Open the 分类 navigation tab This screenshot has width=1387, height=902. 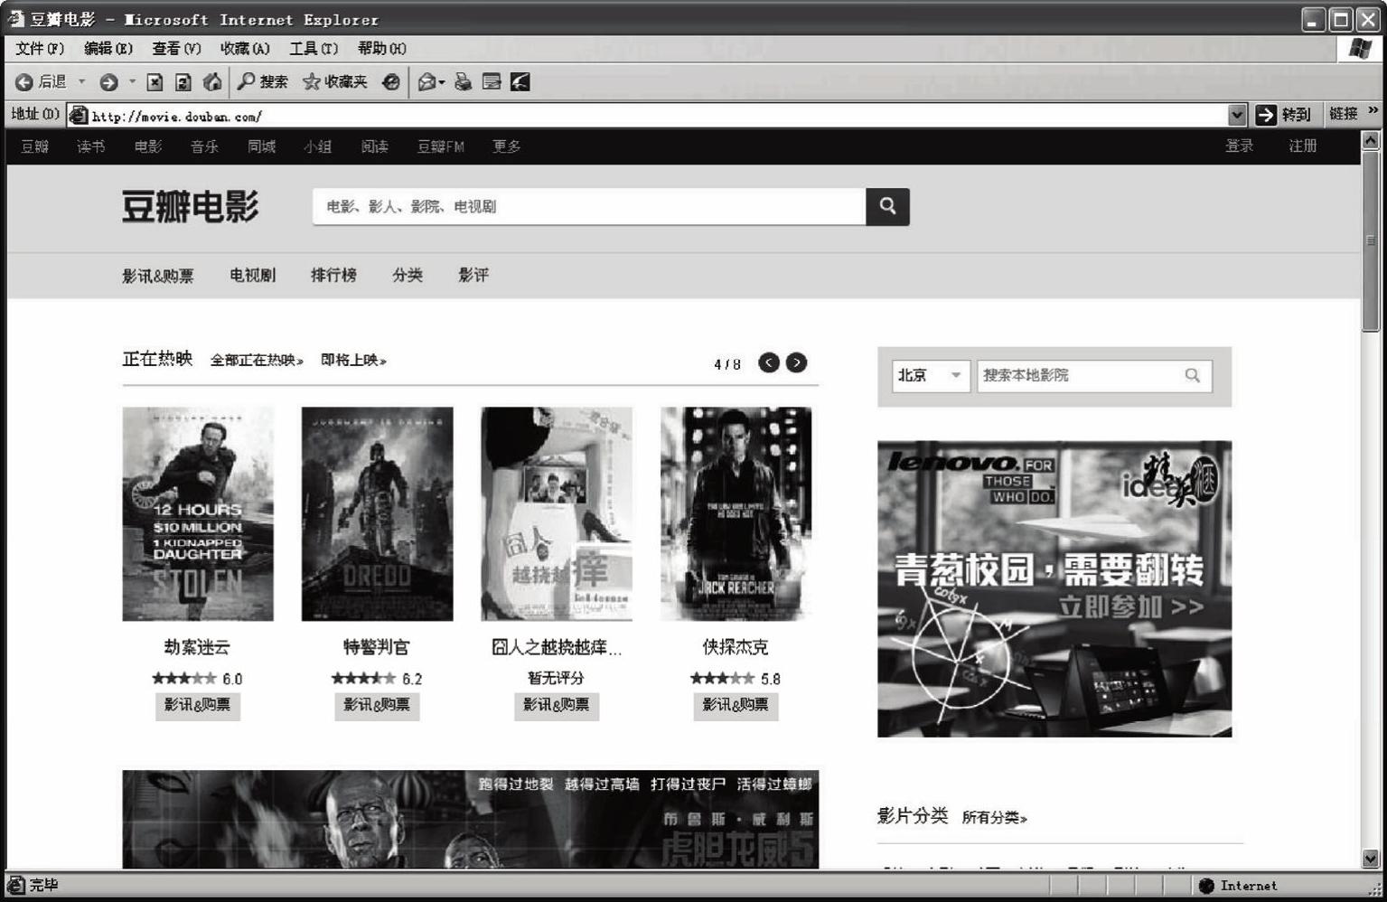click(x=408, y=275)
